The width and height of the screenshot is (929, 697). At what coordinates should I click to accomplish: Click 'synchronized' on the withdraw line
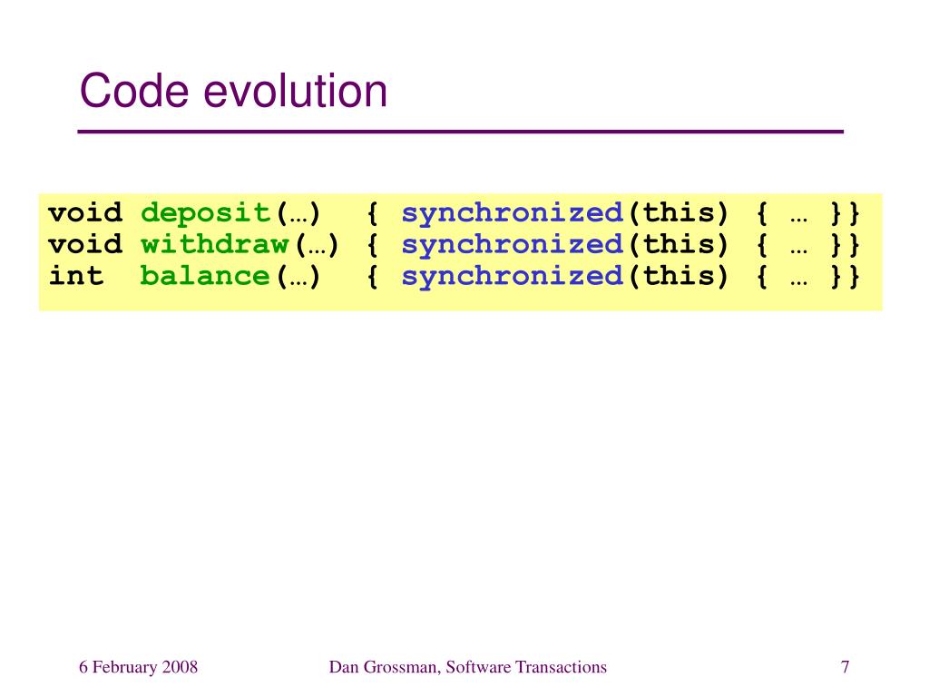pos(513,245)
